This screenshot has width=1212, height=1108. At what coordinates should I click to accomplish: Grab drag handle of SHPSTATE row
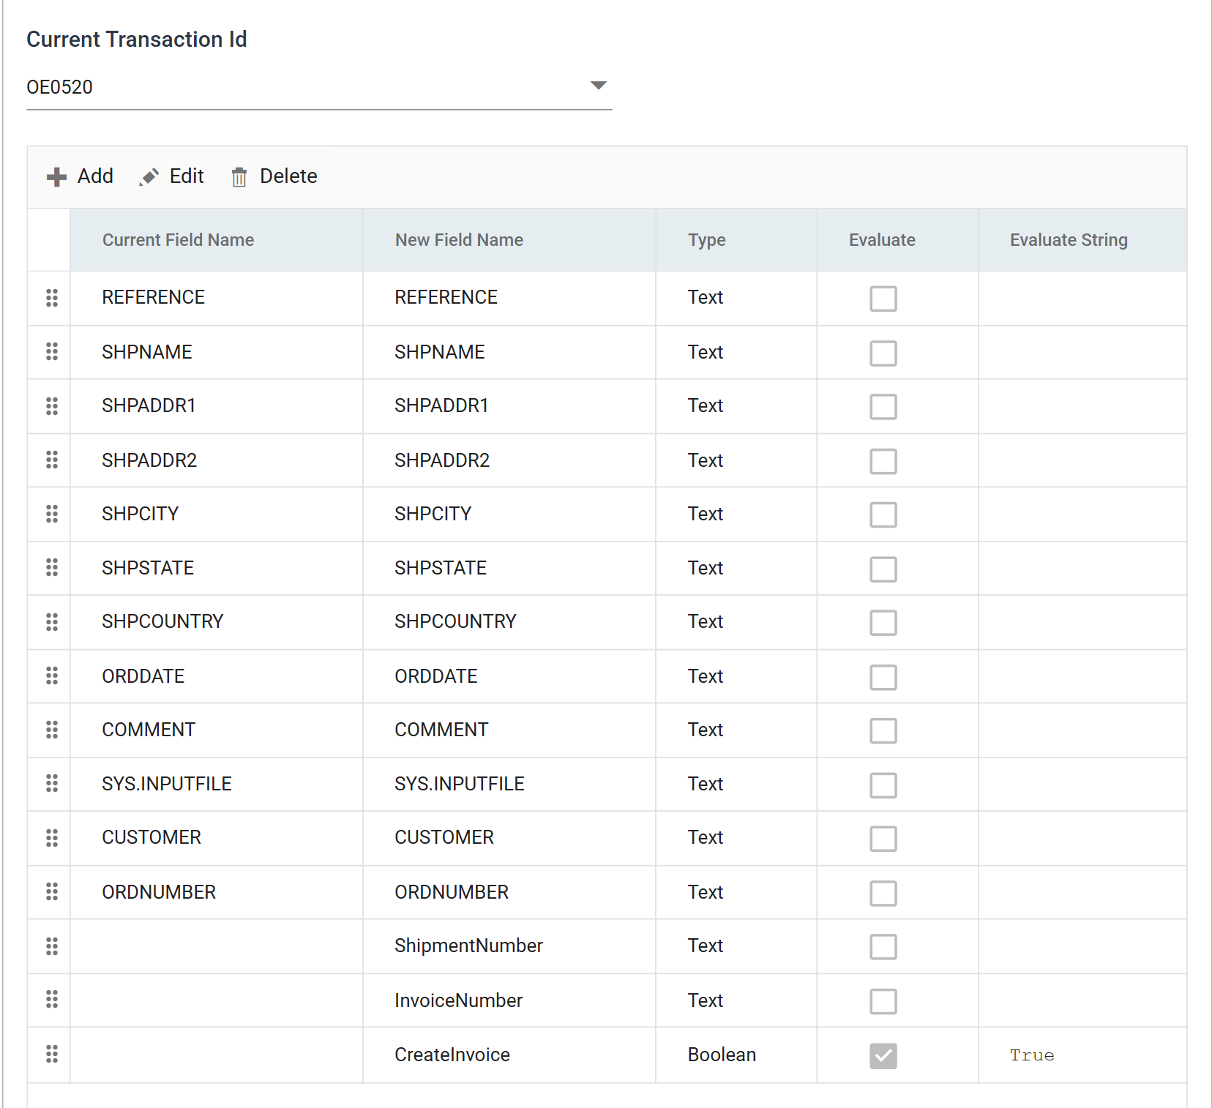(x=52, y=567)
